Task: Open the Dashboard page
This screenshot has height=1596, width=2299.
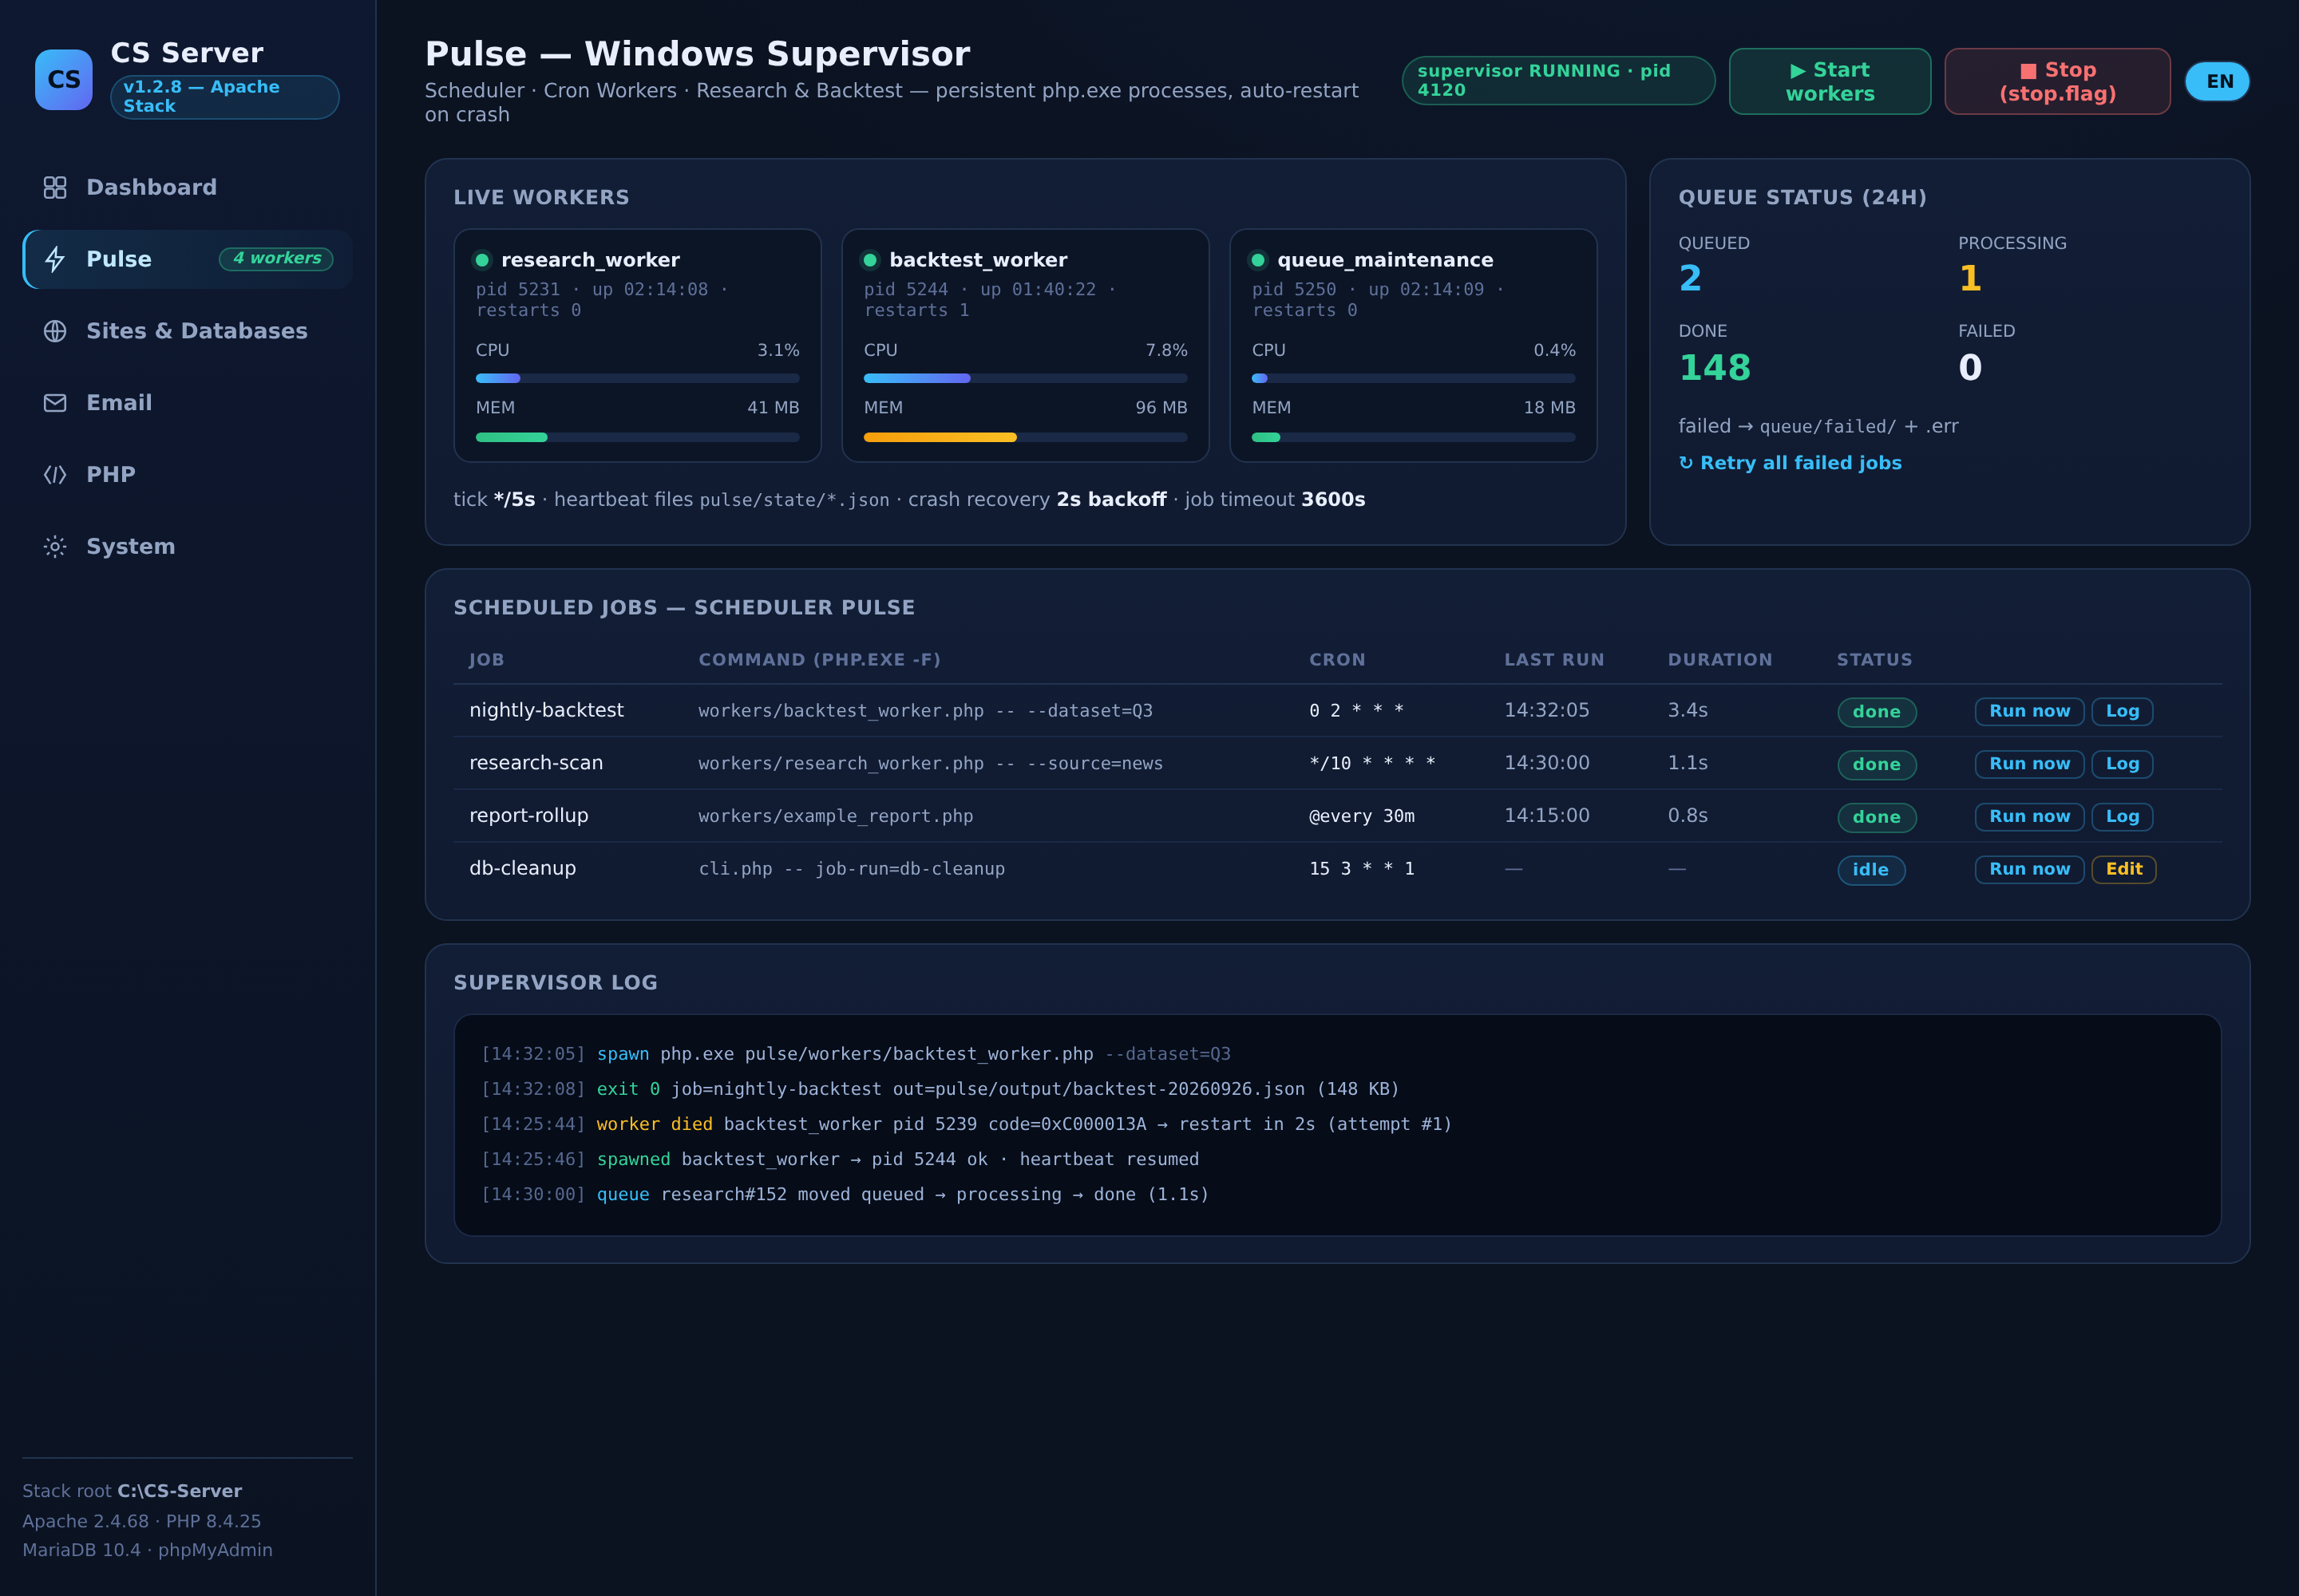Action: (187, 187)
